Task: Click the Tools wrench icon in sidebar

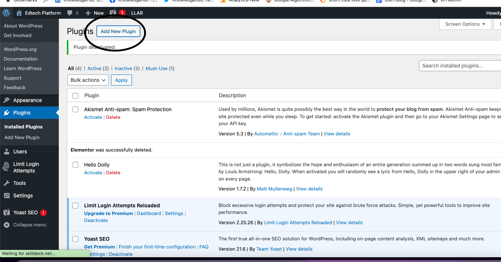Action: click(x=7, y=183)
